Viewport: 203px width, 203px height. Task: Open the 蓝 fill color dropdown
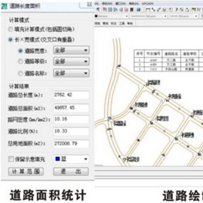[x=71, y=159]
